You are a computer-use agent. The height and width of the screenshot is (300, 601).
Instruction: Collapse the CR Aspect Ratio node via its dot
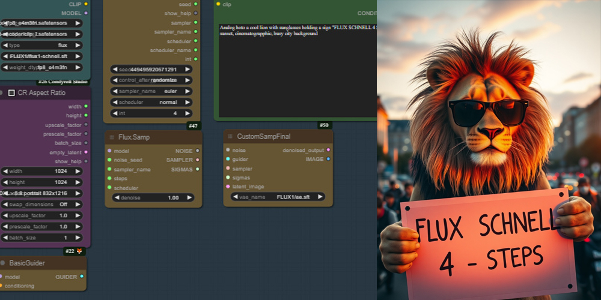tap(1, 93)
